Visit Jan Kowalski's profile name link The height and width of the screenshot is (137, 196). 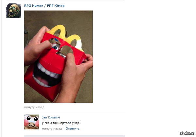pyautogui.click(x=51, y=117)
